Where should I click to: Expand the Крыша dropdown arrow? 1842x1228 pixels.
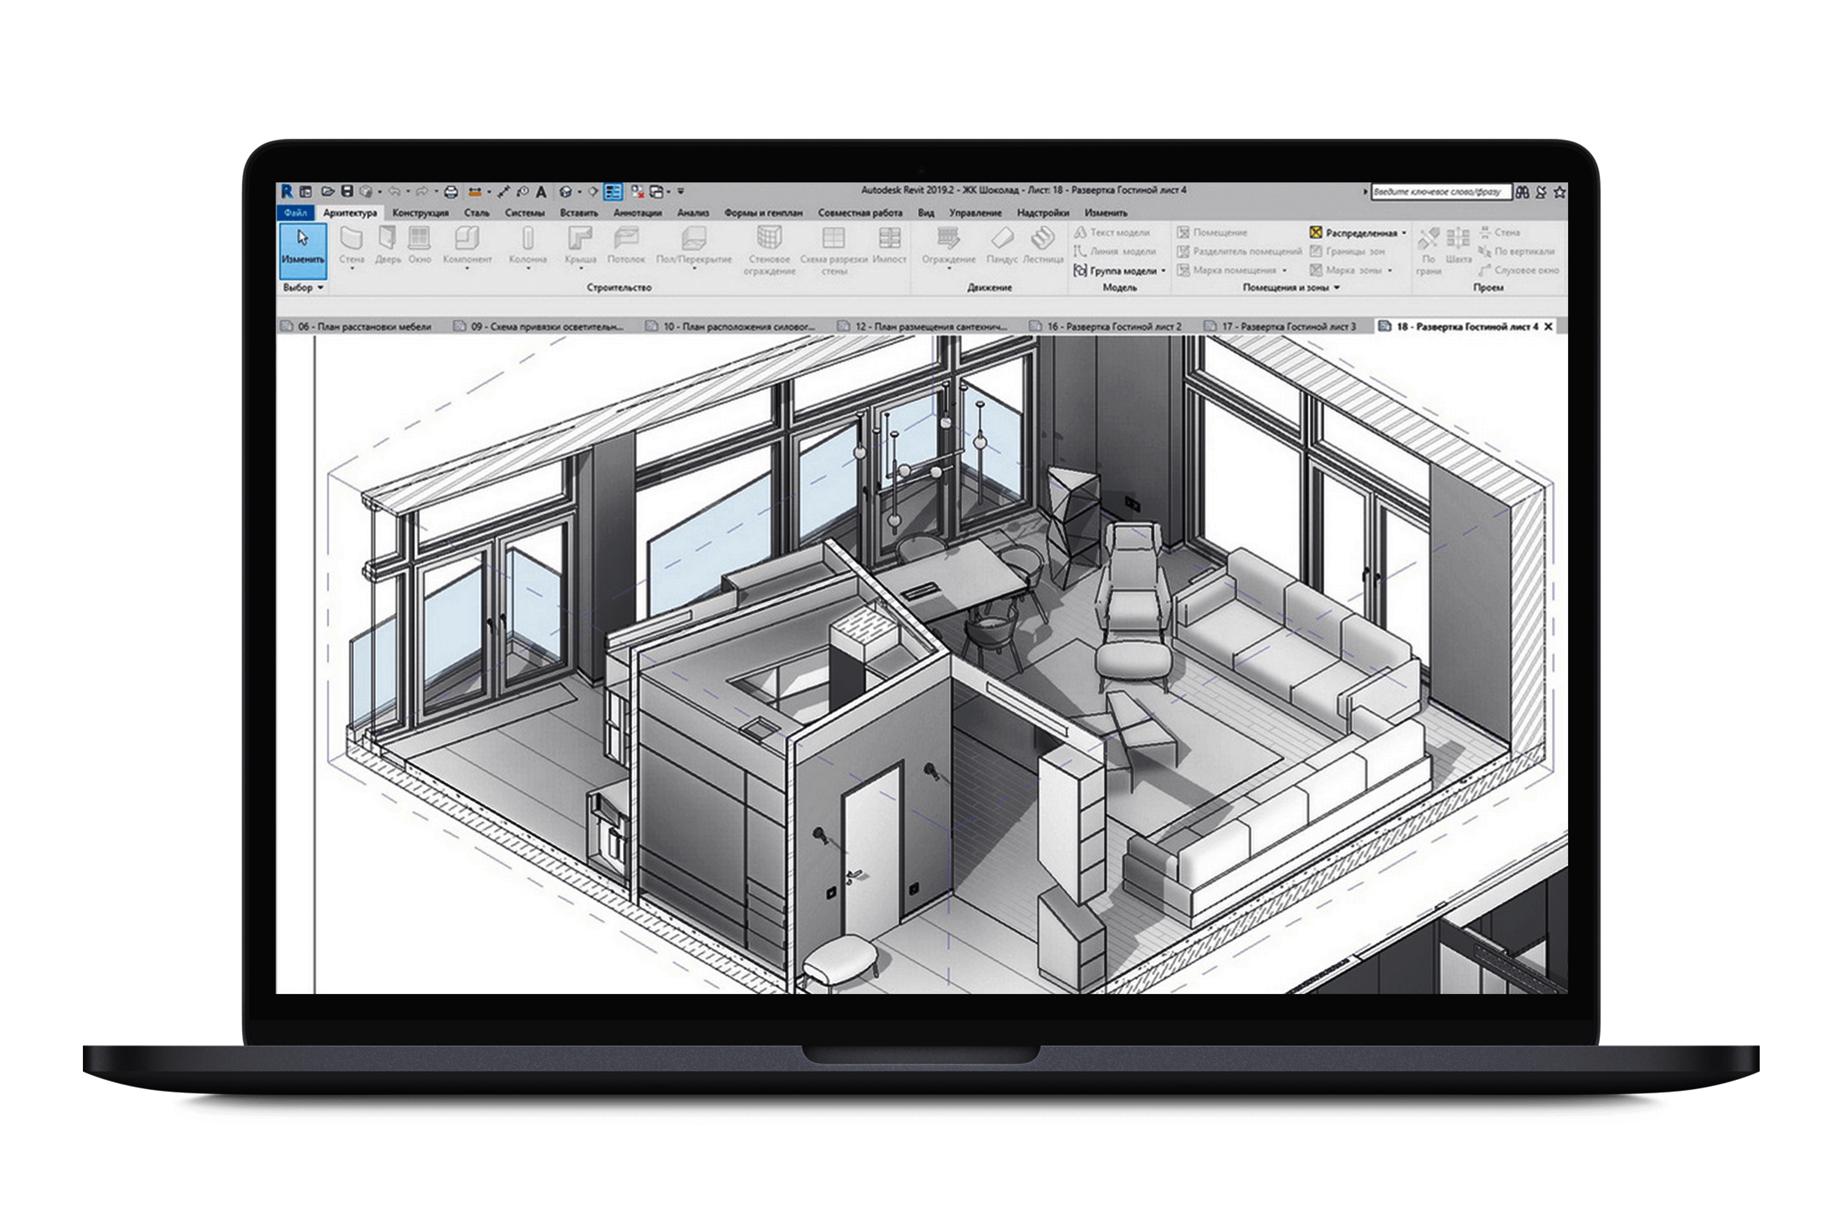tap(580, 269)
